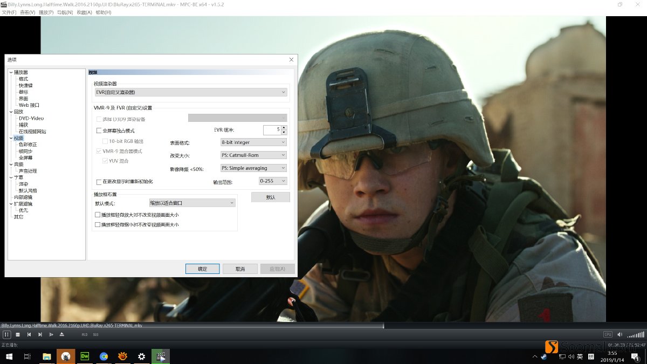Skip to the previous file

[x=29, y=334]
